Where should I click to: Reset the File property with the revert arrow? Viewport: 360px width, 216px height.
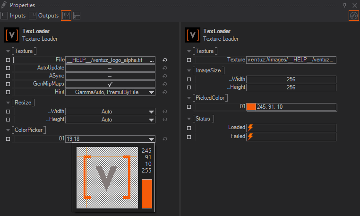[164, 60]
